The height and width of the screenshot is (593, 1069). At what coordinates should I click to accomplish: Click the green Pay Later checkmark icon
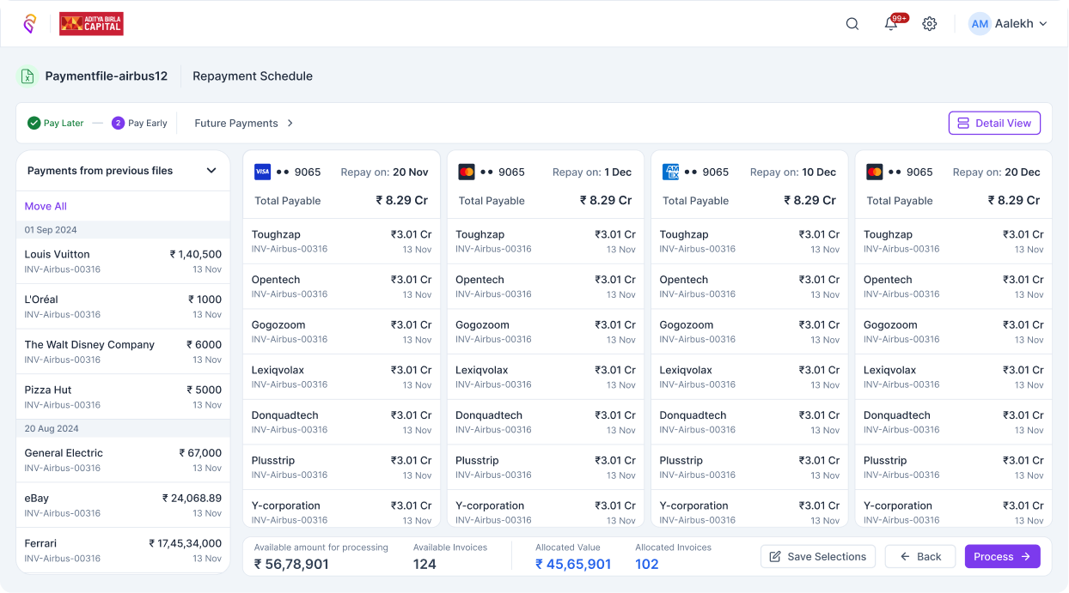[34, 123]
